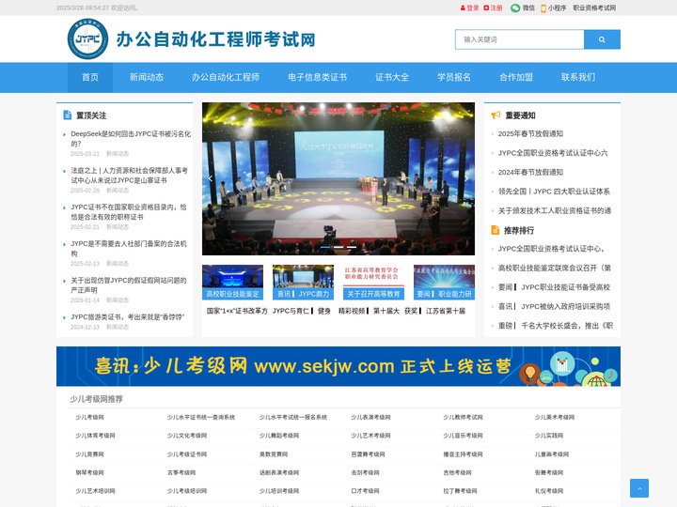Open the 联系我们 navigation tab
This screenshot has width=677, height=507.
tap(578, 78)
